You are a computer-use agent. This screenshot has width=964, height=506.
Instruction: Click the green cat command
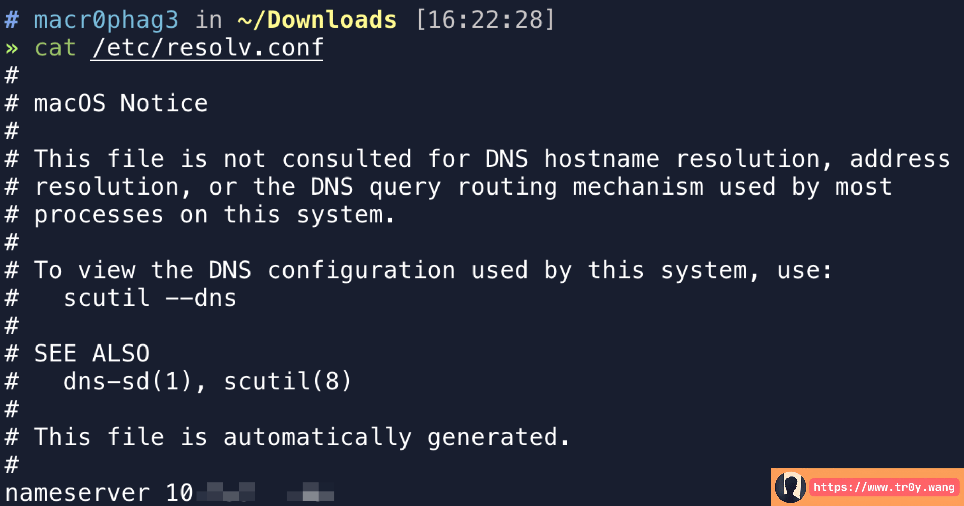coord(55,48)
